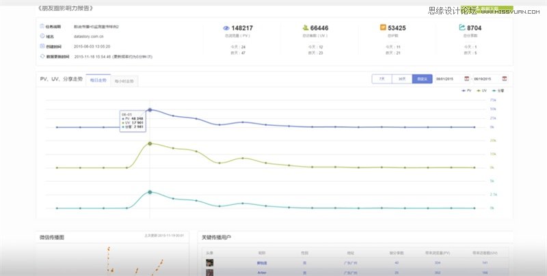Toggle the teal share series in legend
Screen dimensions: 547x276
click(x=498, y=91)
